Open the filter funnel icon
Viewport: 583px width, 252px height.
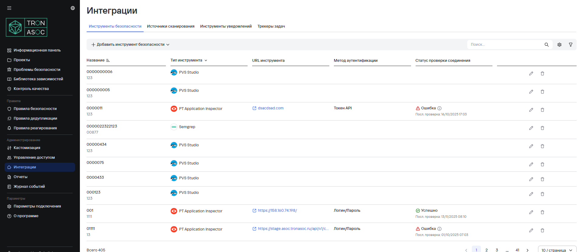point(571,45)
